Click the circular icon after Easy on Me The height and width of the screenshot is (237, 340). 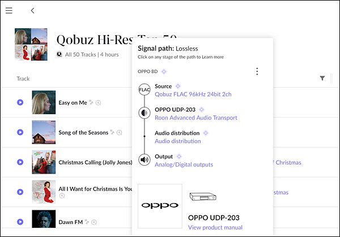[98, 102]
